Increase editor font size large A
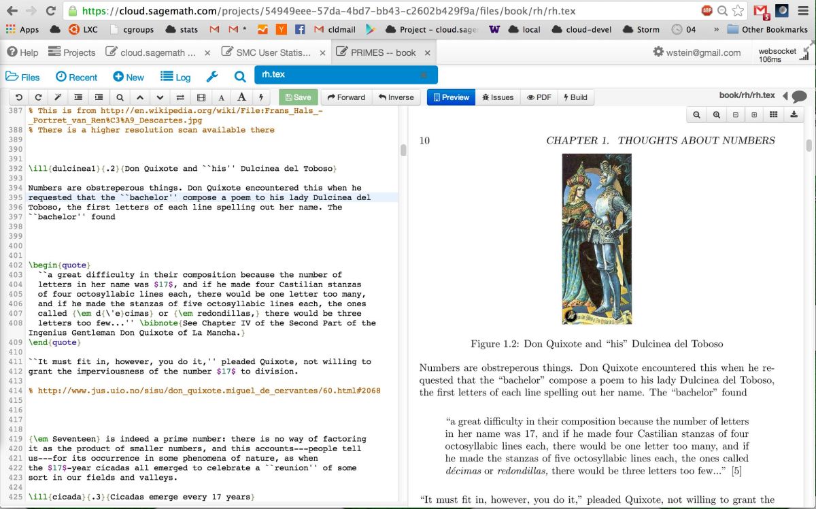Viewport: 816px width, 509px height. [241, 97]
